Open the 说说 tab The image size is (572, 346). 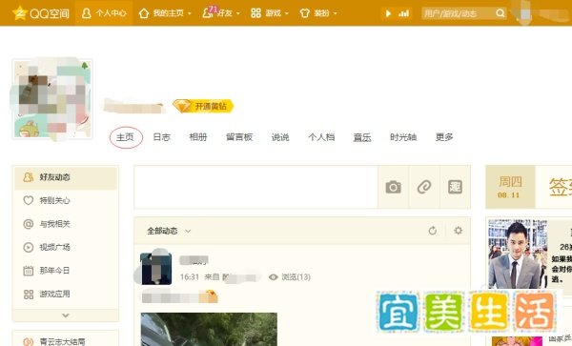tap(280, 137)
